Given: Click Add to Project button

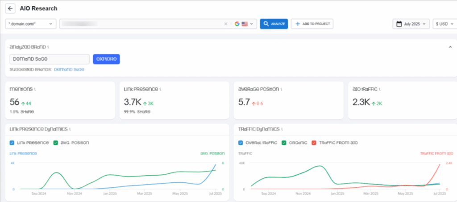Looking at the screenshot, I should (x=312, y=24).
